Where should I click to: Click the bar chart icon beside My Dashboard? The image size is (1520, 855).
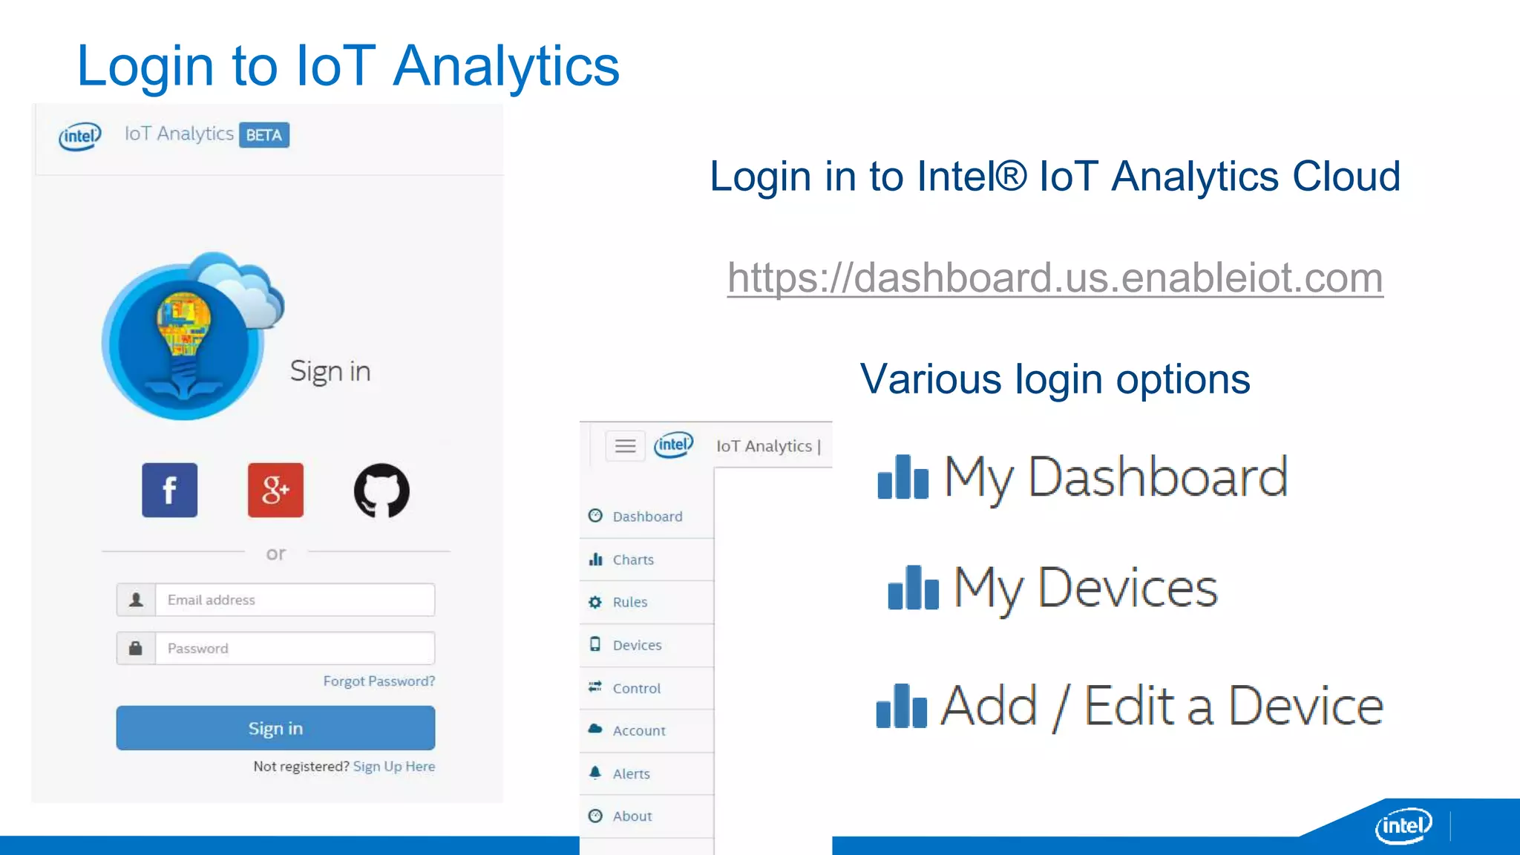pos(902,476)
